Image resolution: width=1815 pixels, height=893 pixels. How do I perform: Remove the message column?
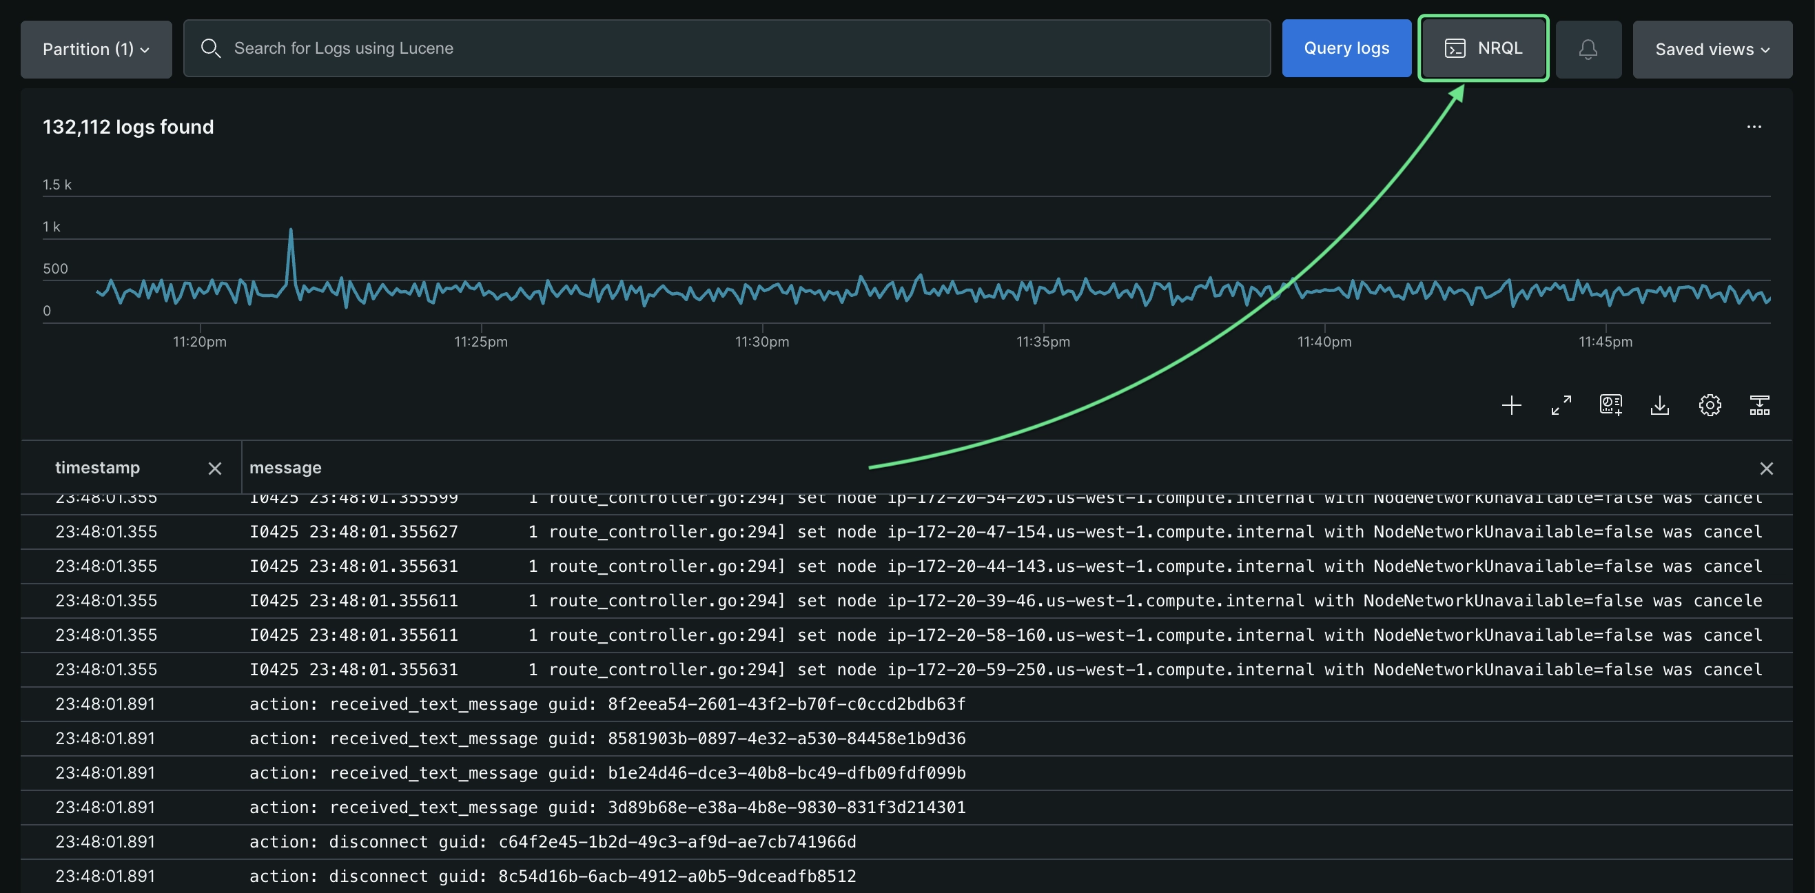point(1765,469)
